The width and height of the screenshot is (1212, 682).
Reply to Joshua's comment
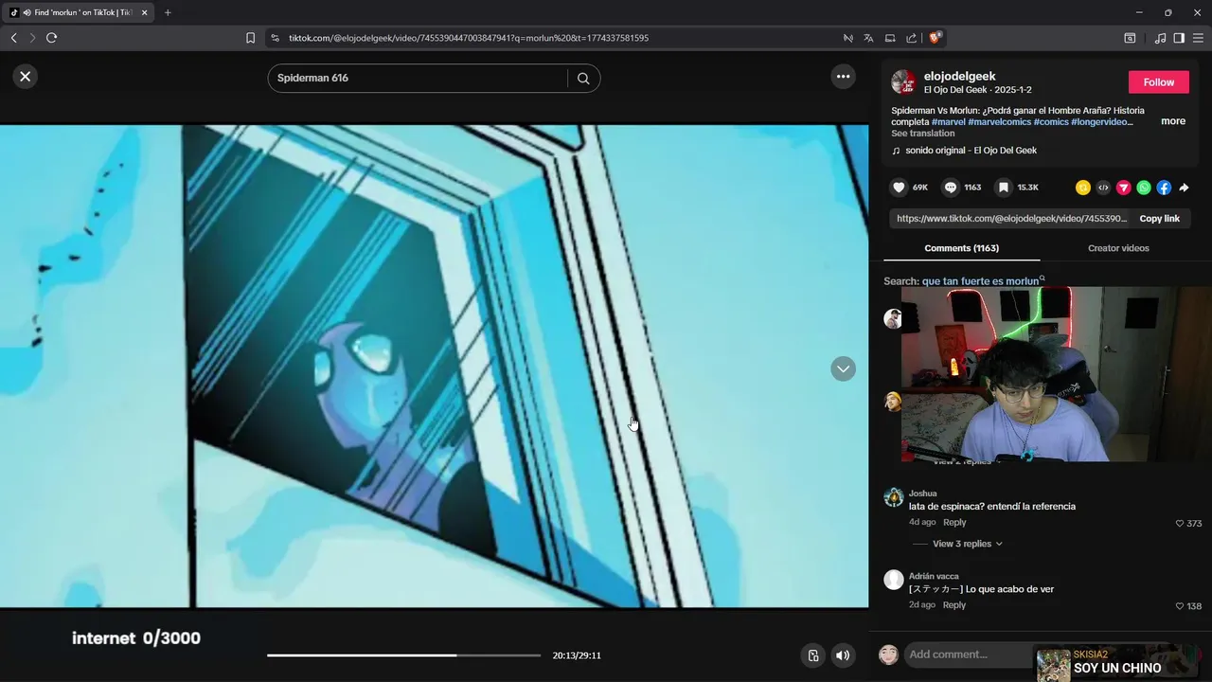point(954,523)
